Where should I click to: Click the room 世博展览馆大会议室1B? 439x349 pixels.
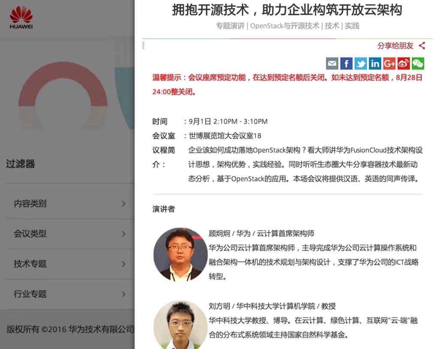click(225, 136)
